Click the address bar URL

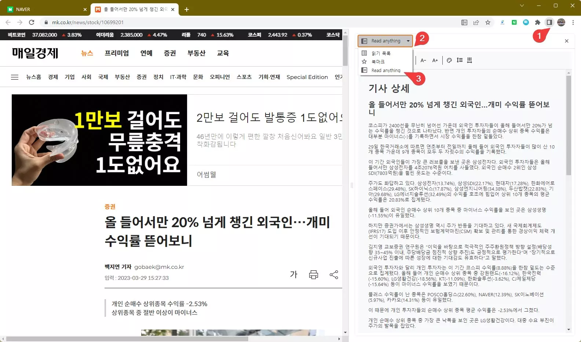[88, 22]
